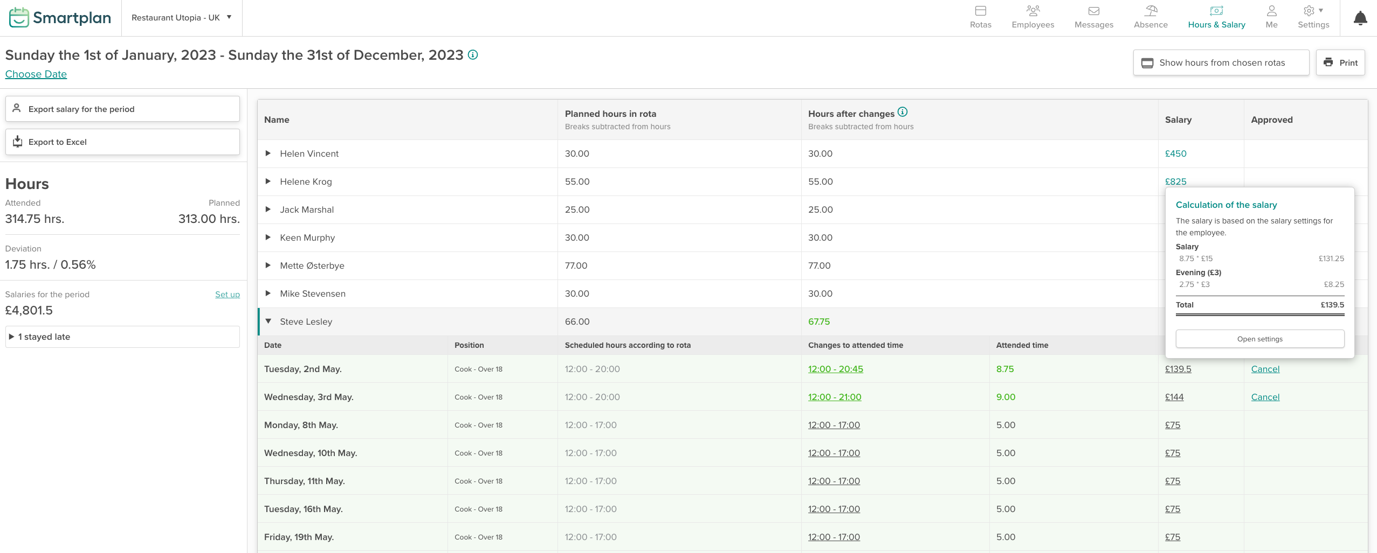Click Print button
This screenshot has height=553, width=1377.
1340,62
